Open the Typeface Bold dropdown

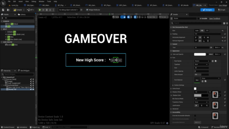pyautogui.click(x=201, y=64)
